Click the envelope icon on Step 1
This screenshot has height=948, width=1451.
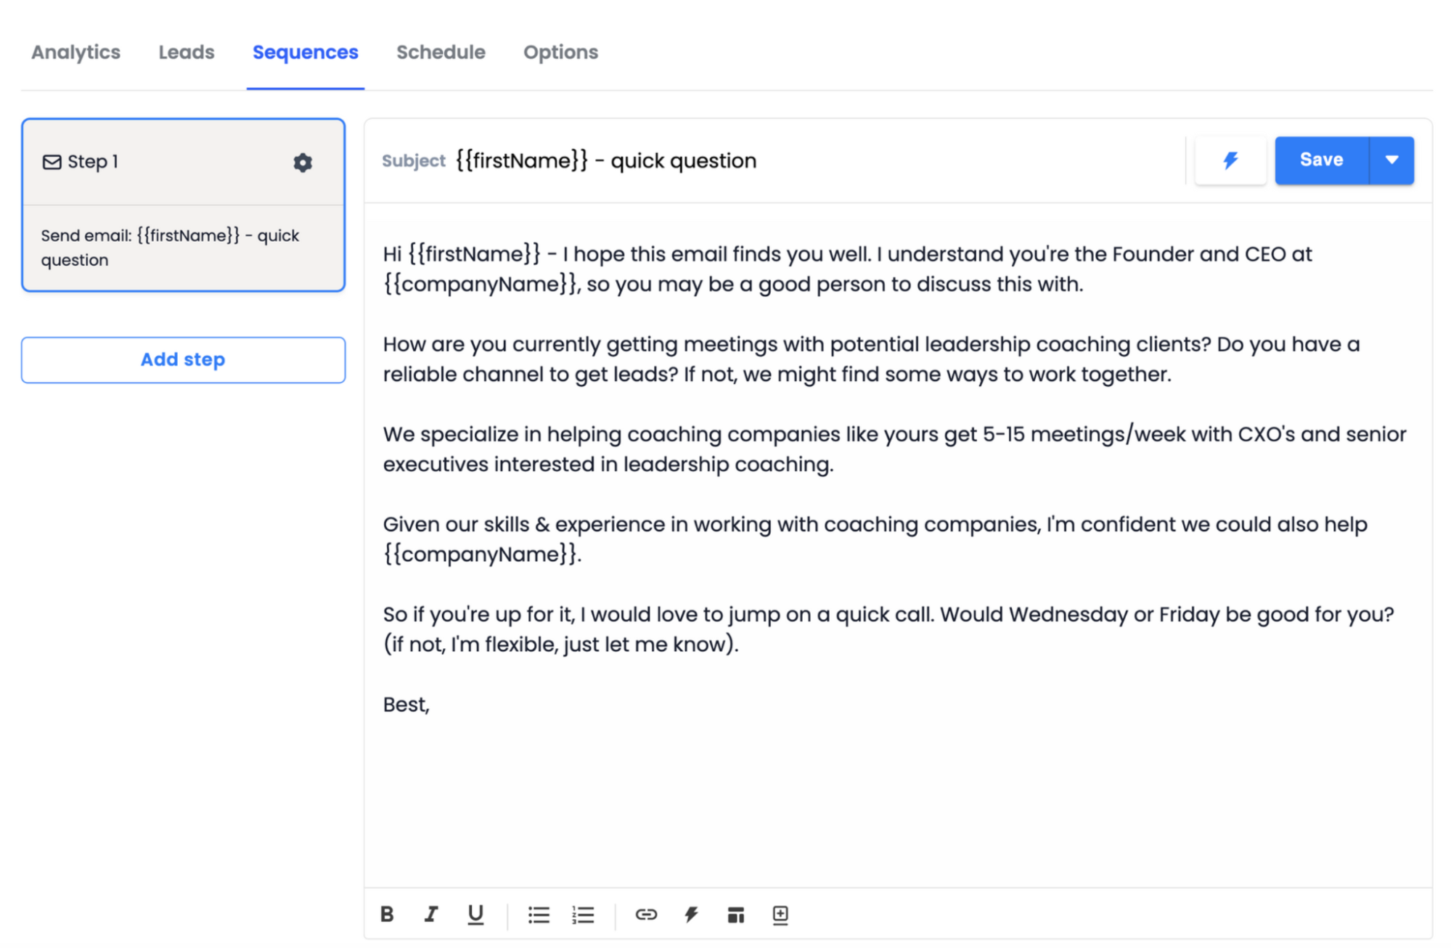[x=52, y=161]
